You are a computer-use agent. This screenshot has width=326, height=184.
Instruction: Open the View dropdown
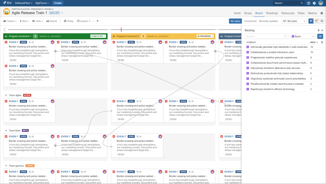38,21
